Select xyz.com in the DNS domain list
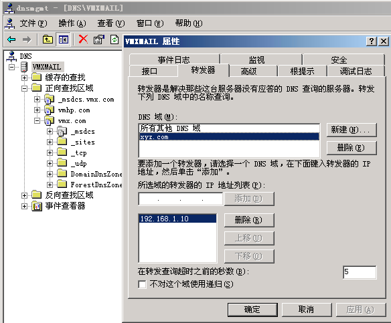391x323 pixels. point(229,137)
